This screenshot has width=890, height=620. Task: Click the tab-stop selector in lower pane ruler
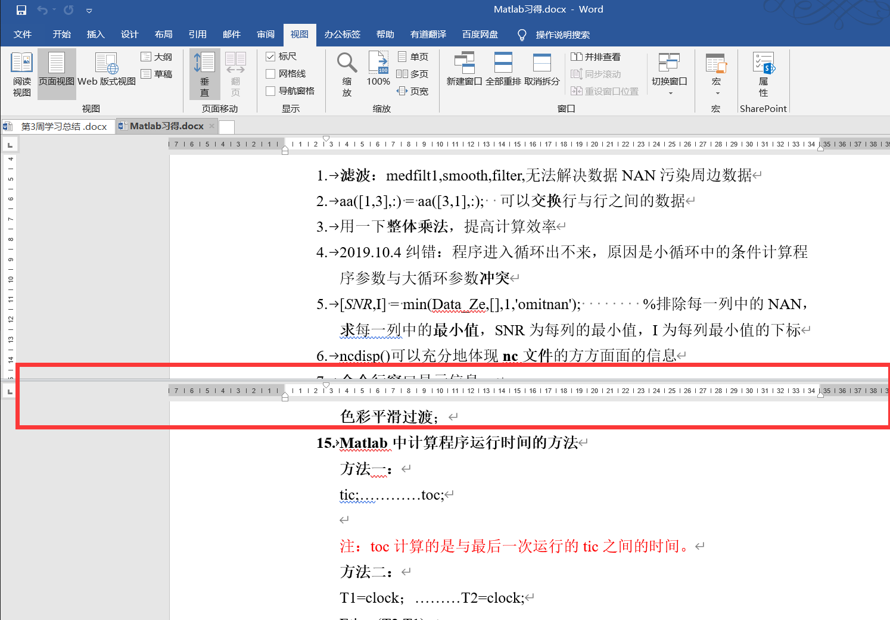click(10, 391)
